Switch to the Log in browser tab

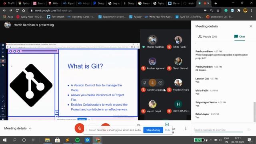(x=114, y=3)
